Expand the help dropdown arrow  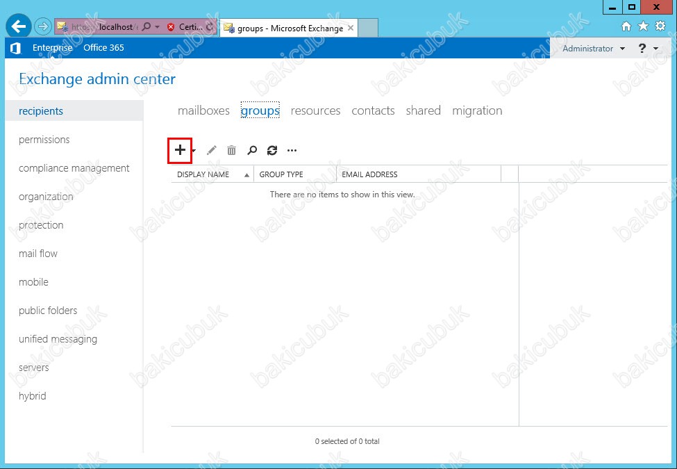click(x=656, y=49)
